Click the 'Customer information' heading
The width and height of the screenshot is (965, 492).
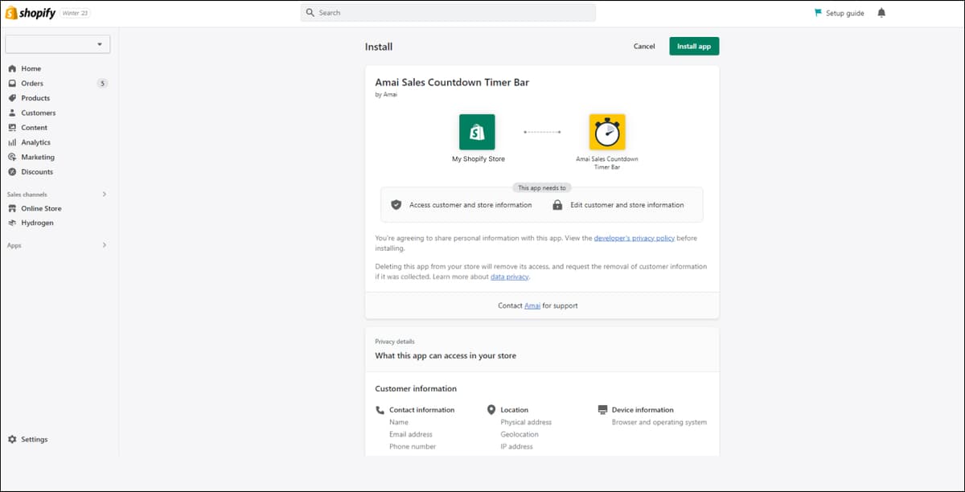point(416,389)
